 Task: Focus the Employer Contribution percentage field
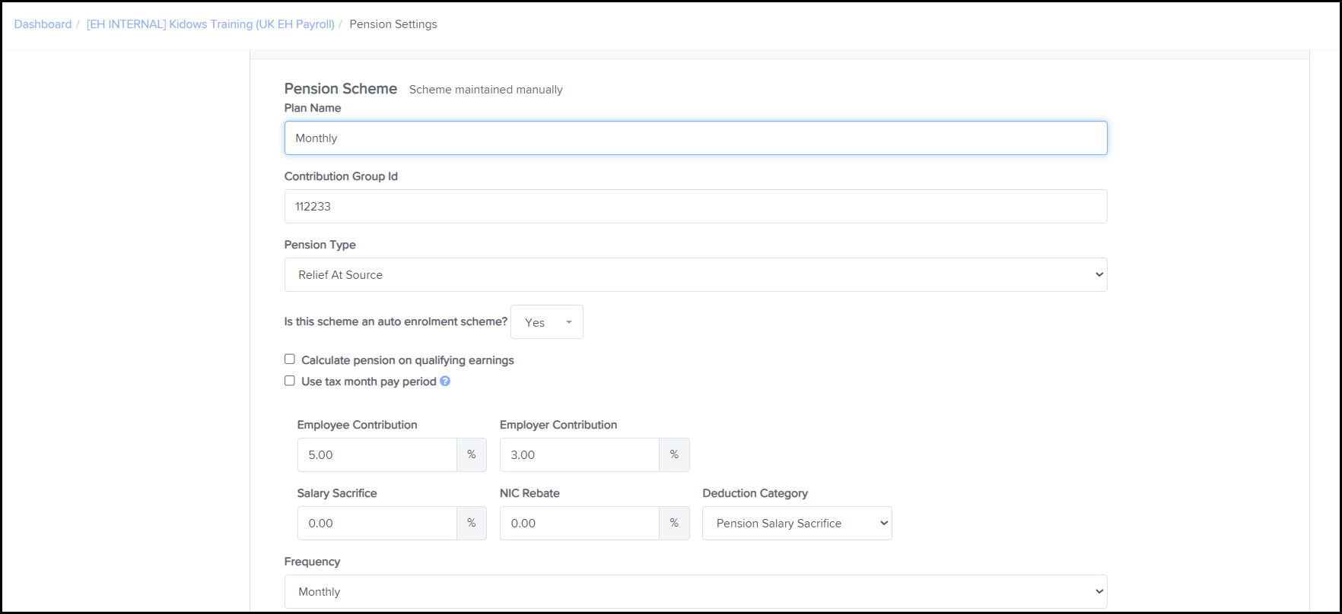(x=580, y=455)
